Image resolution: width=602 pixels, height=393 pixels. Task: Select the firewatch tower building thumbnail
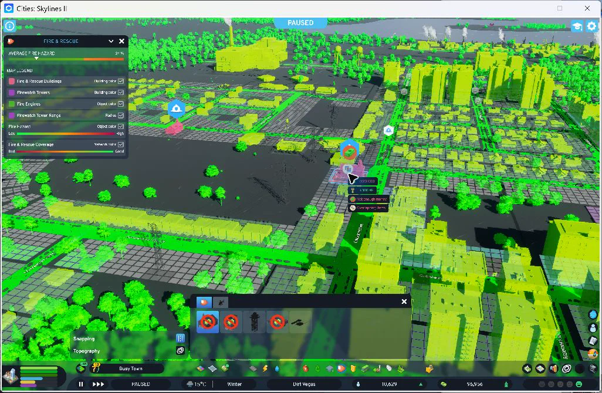pos(254,321)
